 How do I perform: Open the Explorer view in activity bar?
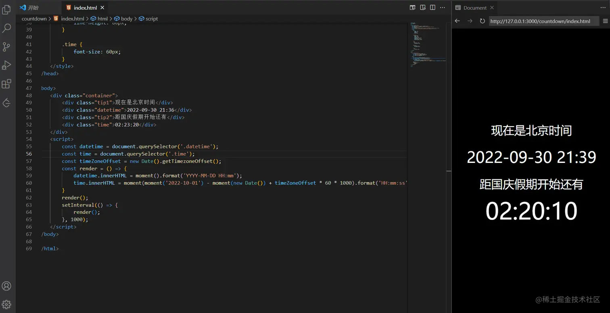point(6,9)
